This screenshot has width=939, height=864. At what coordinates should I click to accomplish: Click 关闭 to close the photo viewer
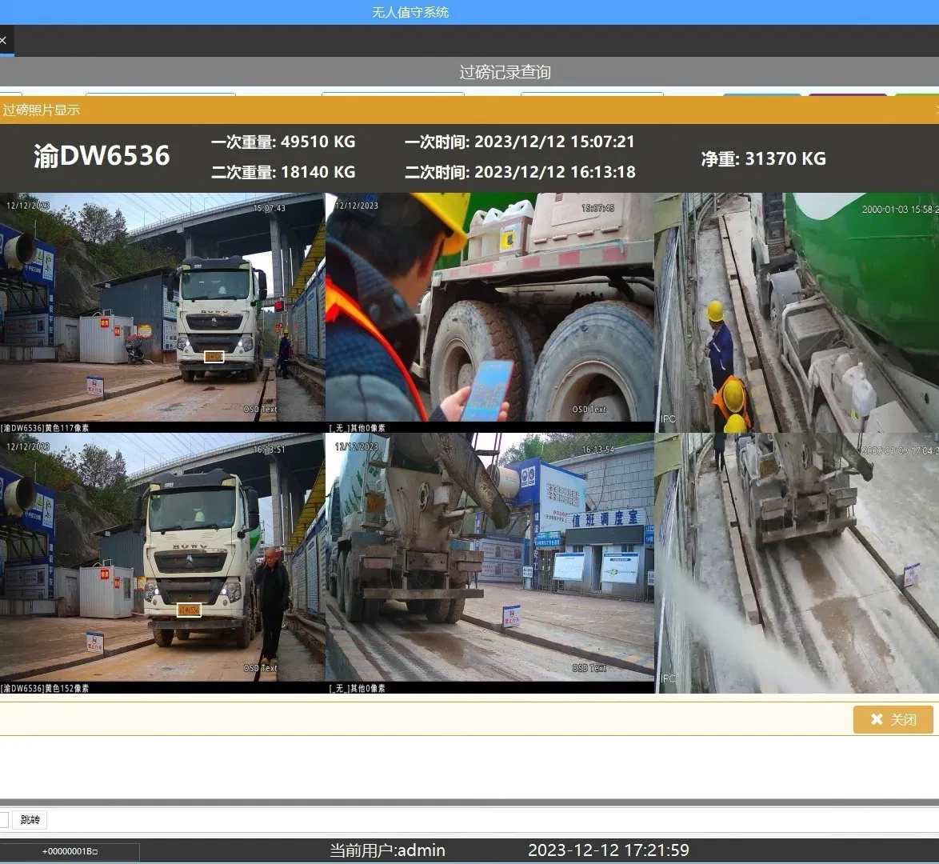pyautogui.click(x=893, y=719)
